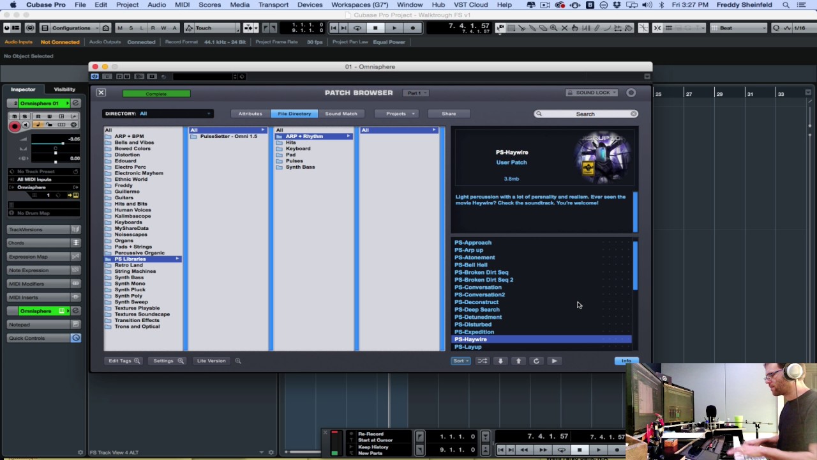
Task: Open the DIRECTORY All dropdown
Action: 158,114
